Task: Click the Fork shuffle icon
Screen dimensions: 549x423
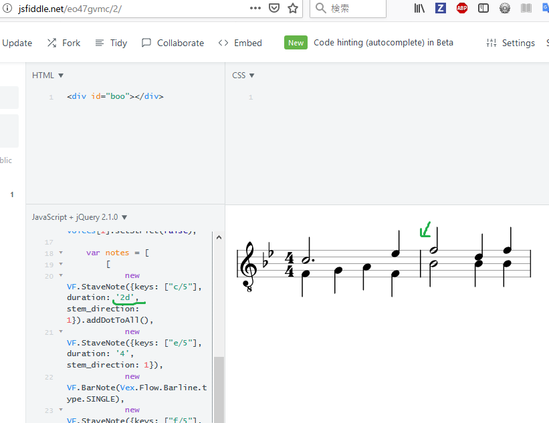Action: coord(51,43)
